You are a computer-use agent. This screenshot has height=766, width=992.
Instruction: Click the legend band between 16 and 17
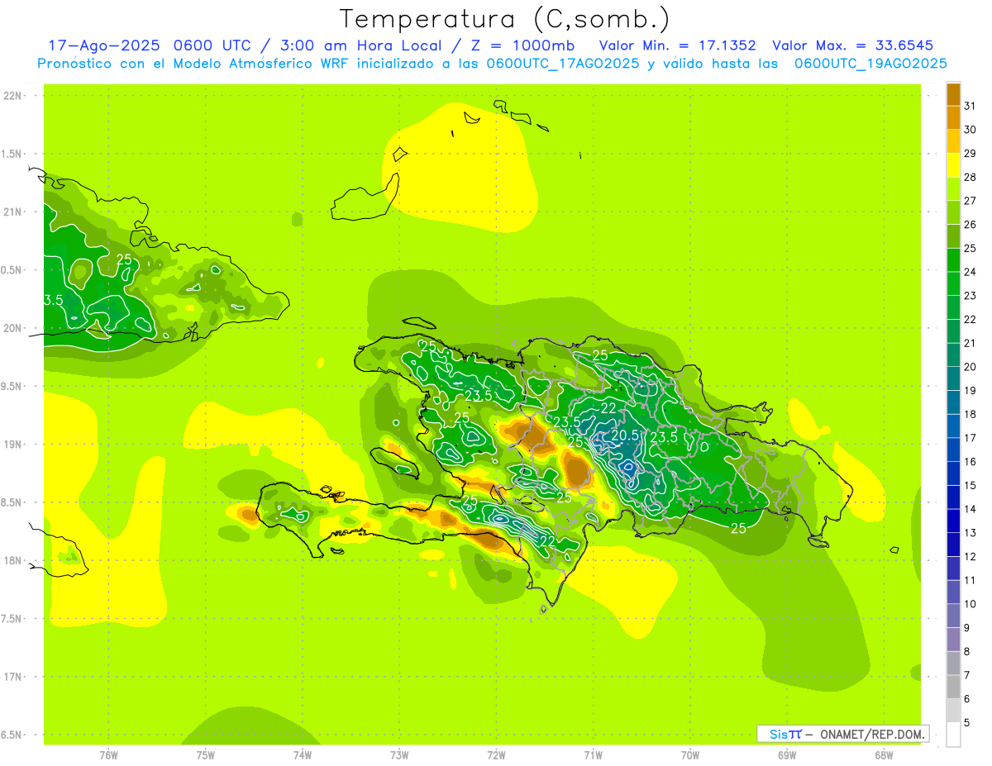(x=953, y=450)
